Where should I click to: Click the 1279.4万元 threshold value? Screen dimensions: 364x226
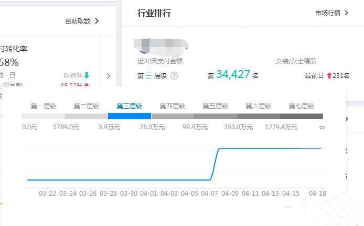tap(281, 127)
